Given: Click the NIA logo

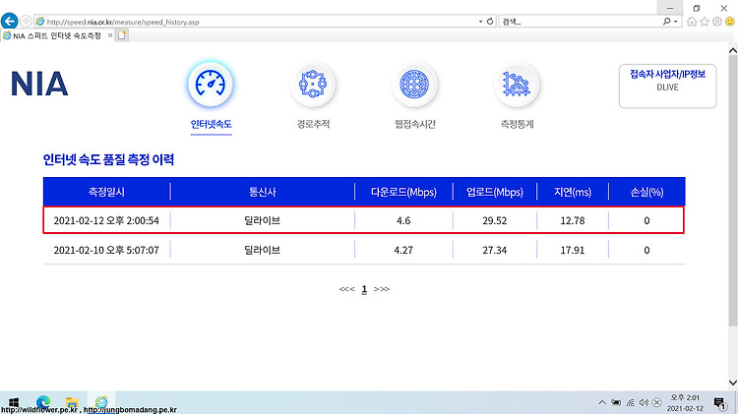Looking at the screenshot, I should pos(39,85).
